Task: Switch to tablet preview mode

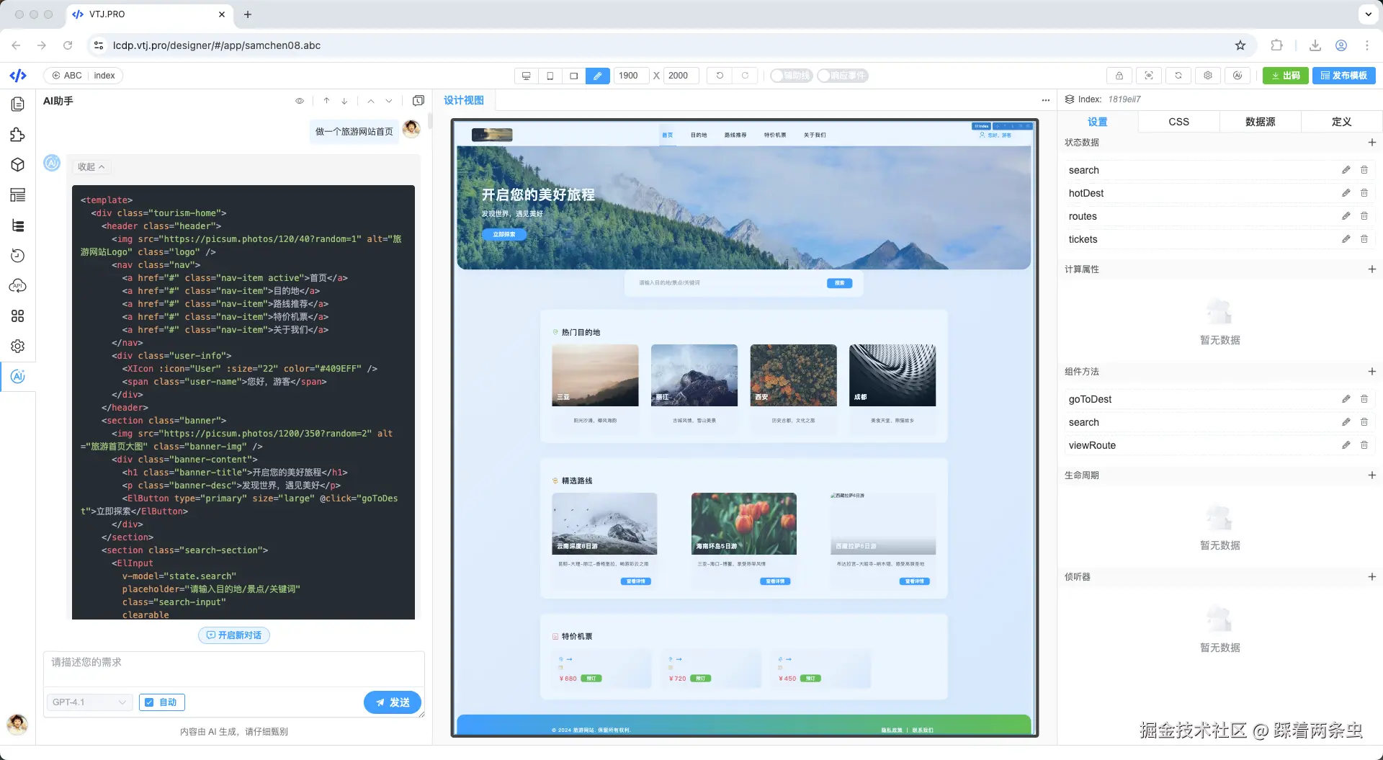Action: tap(574, 76)
